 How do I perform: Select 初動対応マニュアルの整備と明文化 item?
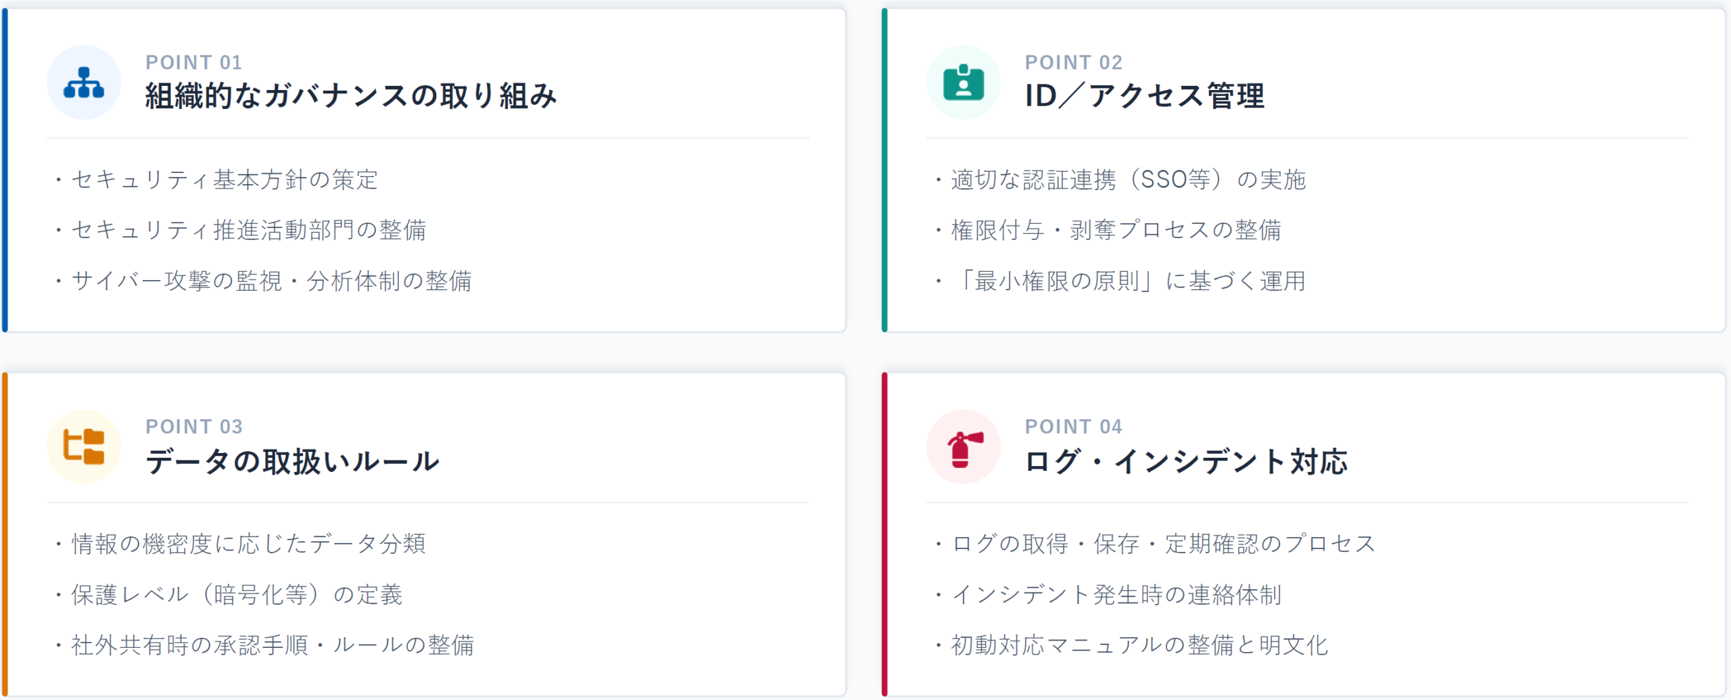pyautogui.click(x=1139, y=645)
